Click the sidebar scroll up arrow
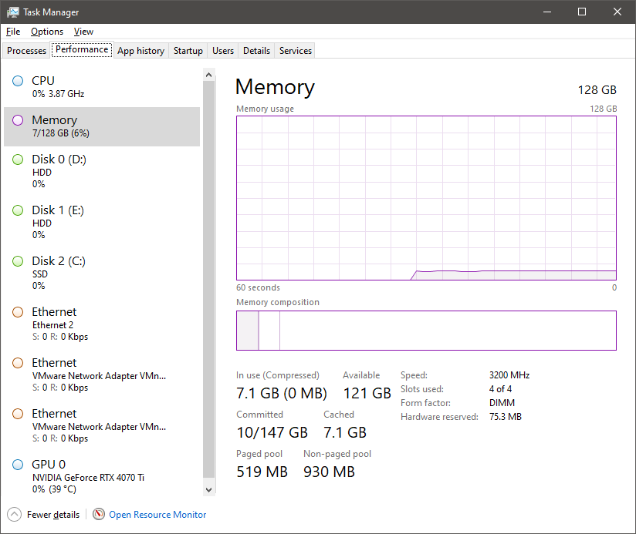This screenshot has width=636, height=534. point(209,75)
